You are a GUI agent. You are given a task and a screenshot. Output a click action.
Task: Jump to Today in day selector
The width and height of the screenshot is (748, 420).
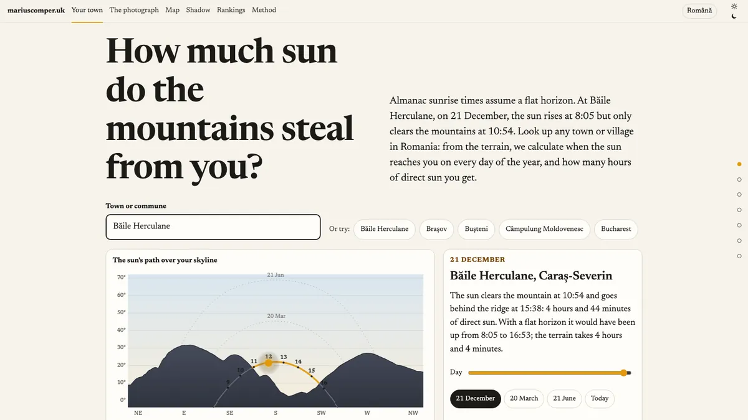[x=600, y=399]
